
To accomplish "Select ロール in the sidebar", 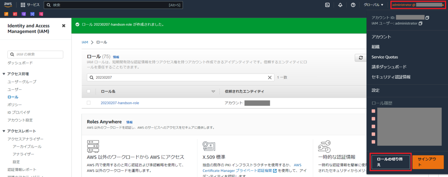I will [13, 97].
